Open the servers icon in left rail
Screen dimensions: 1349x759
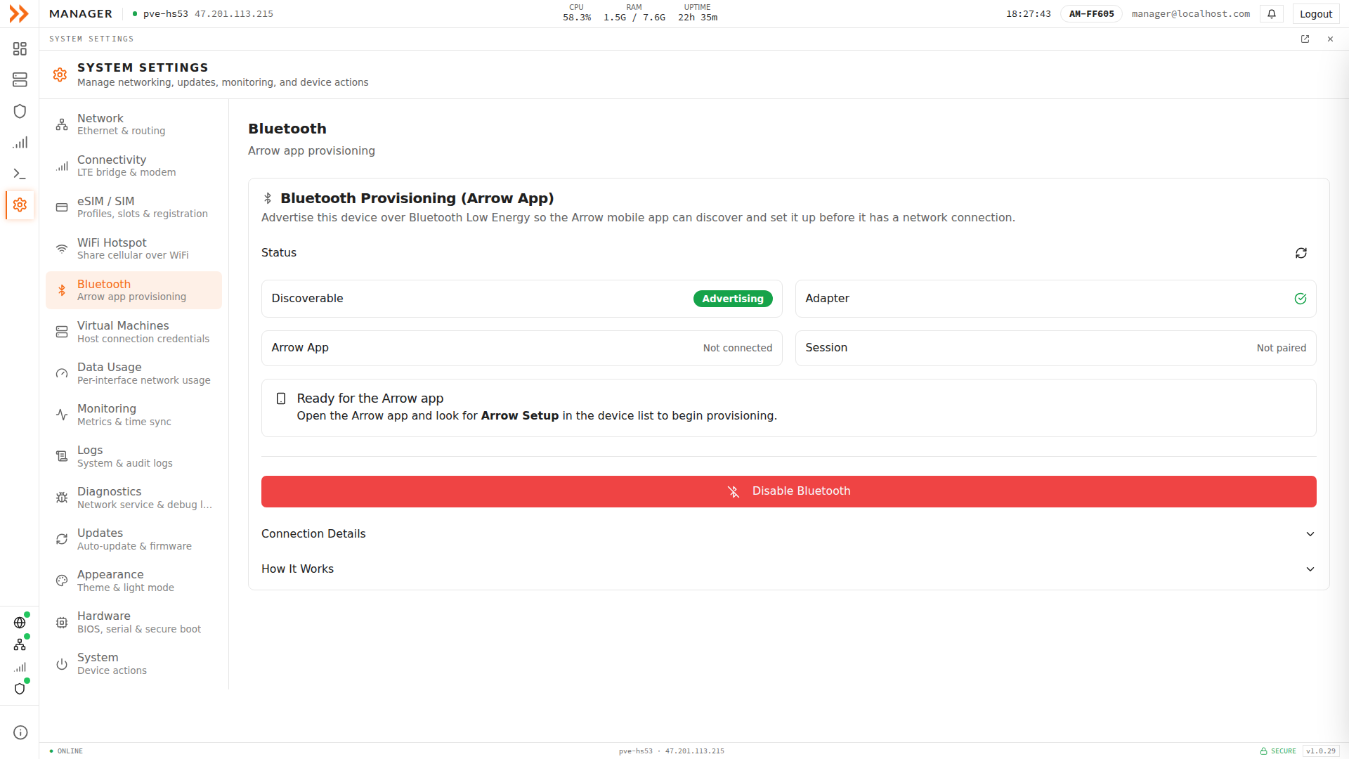[20, 79]
